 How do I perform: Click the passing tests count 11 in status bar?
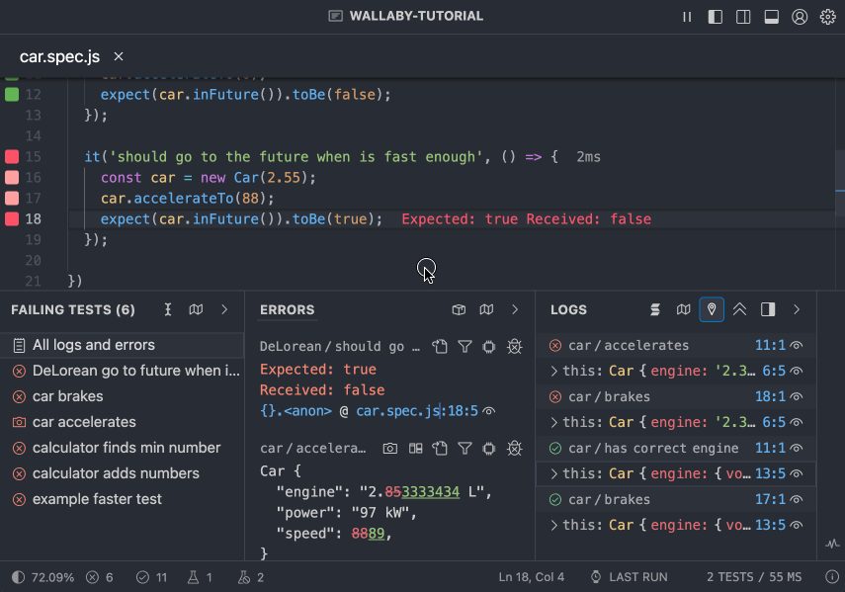click(x=151, y=577)
